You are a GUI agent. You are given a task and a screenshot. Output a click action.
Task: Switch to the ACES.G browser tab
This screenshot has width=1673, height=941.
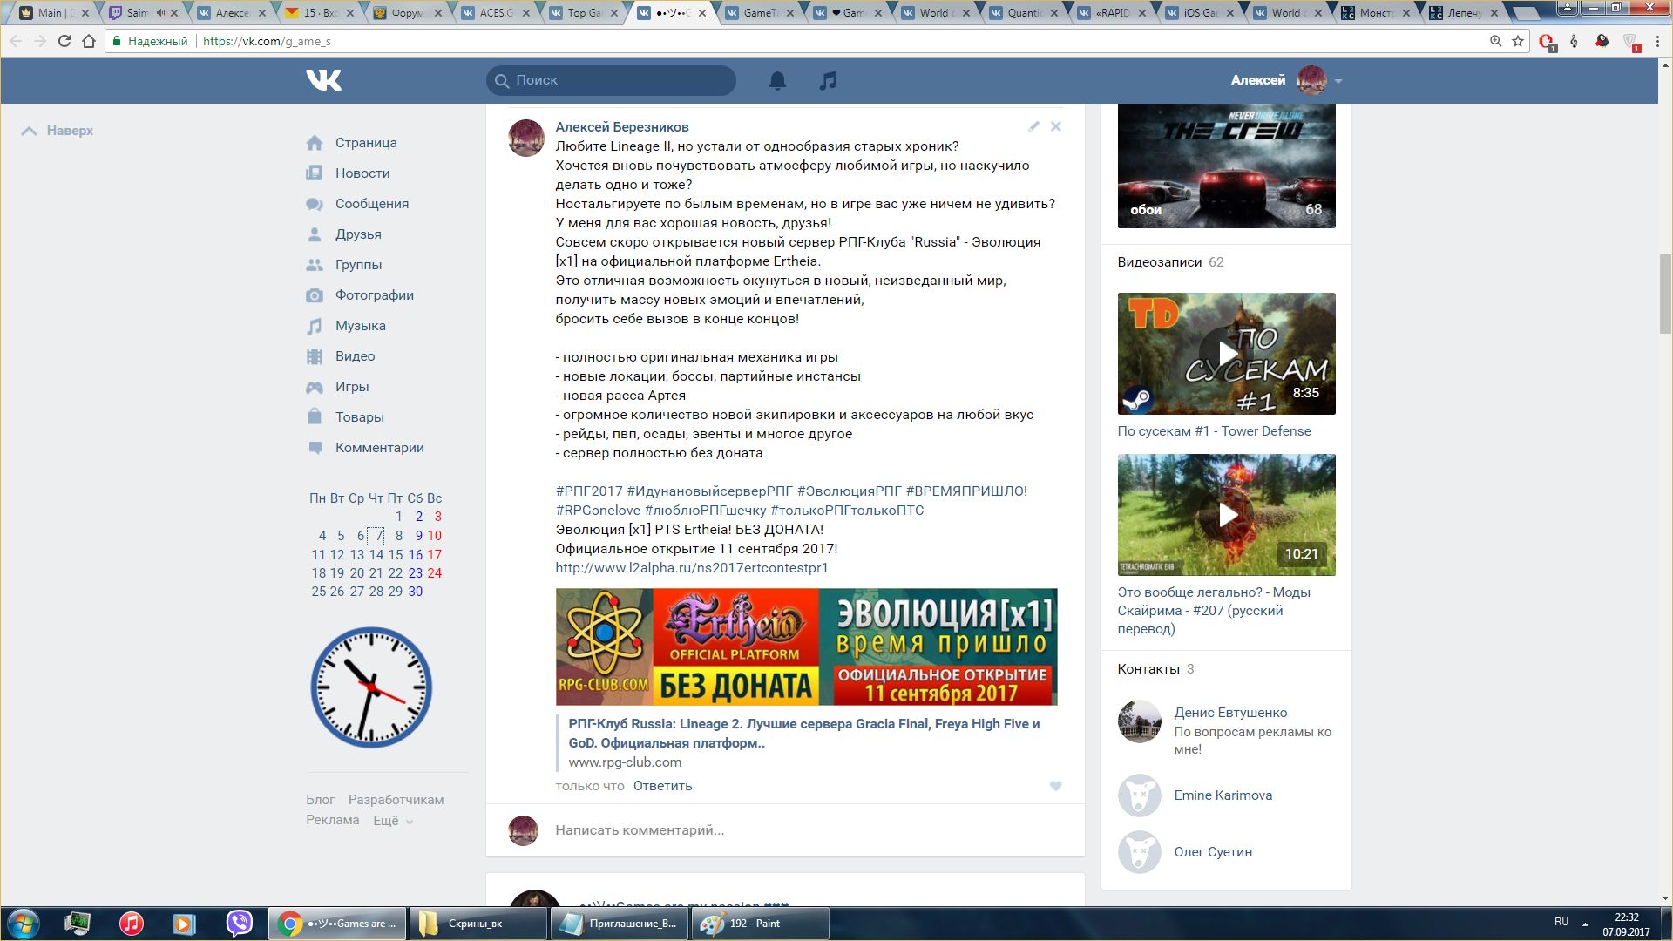click(496, 13)
